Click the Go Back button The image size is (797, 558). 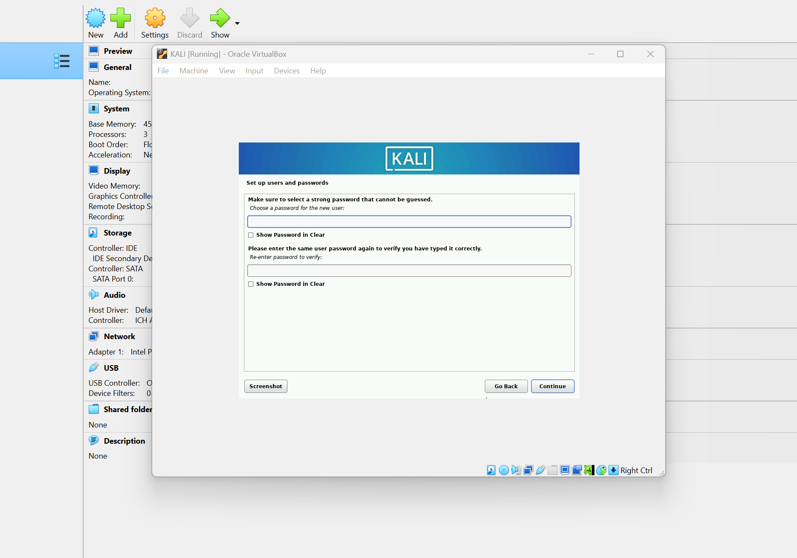point(506,386)
